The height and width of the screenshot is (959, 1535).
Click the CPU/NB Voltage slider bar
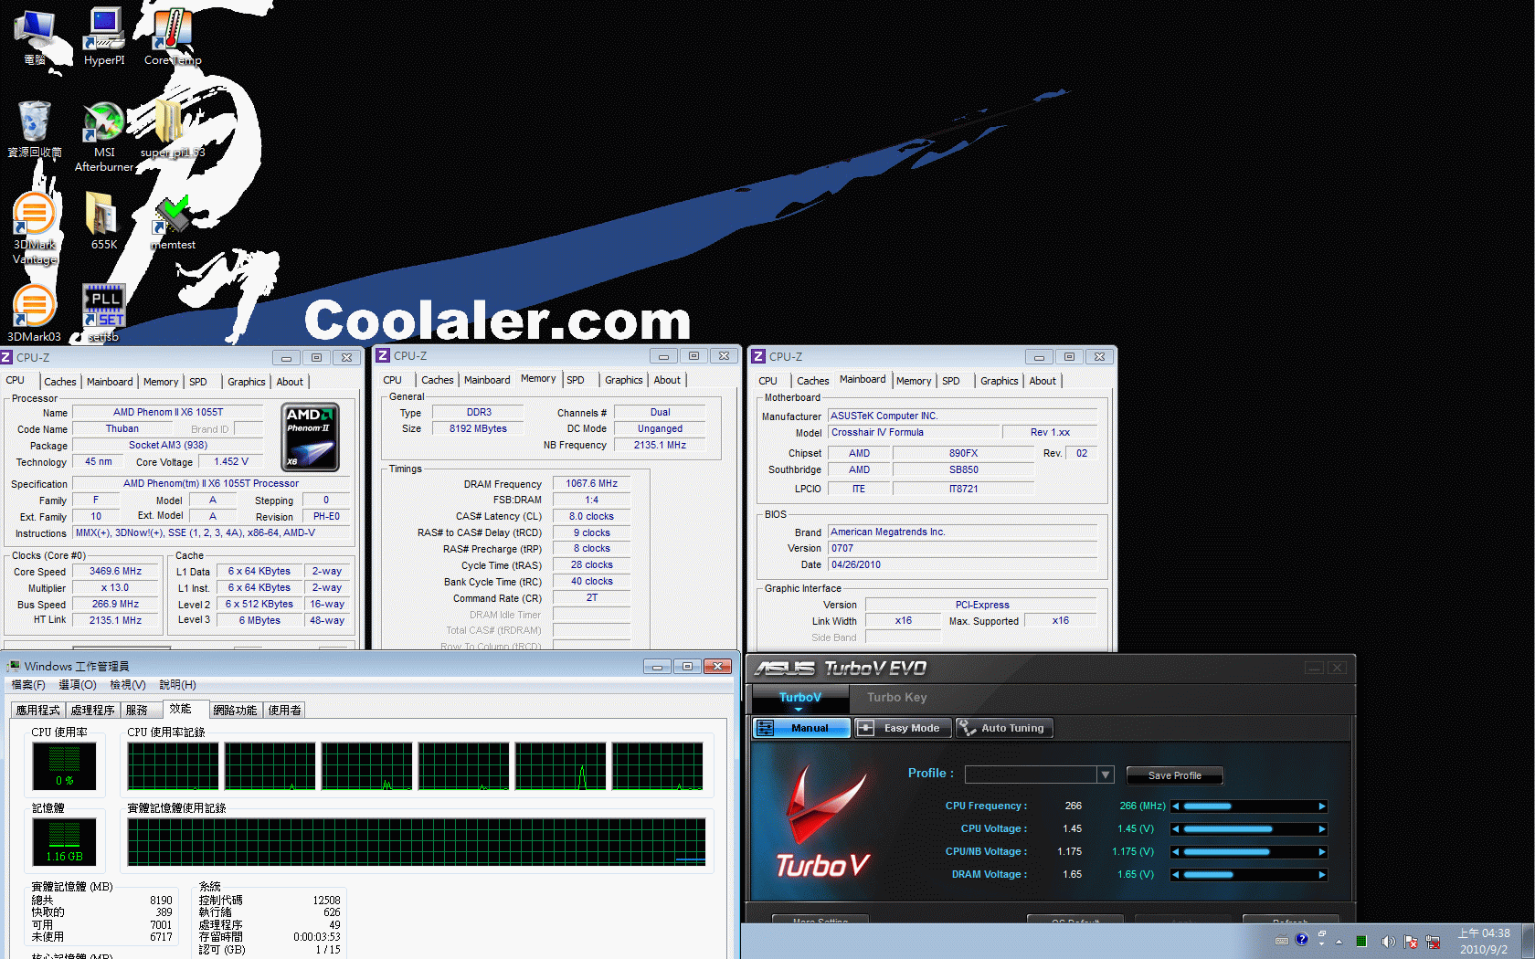(x=1249, y=852)
